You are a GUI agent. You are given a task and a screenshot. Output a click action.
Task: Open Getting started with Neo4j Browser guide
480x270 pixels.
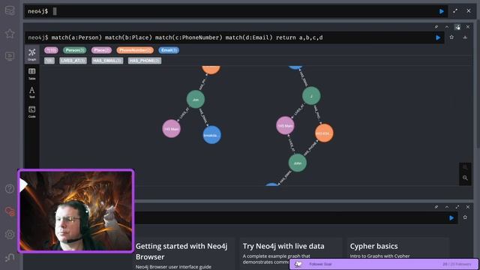[181, 251]
